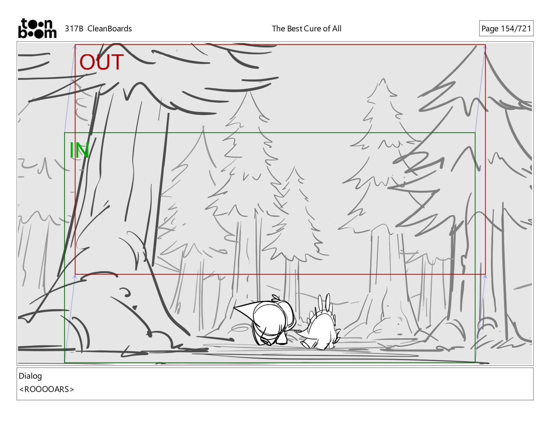Click the storyboard panel drawing

[x=275, y=204]
